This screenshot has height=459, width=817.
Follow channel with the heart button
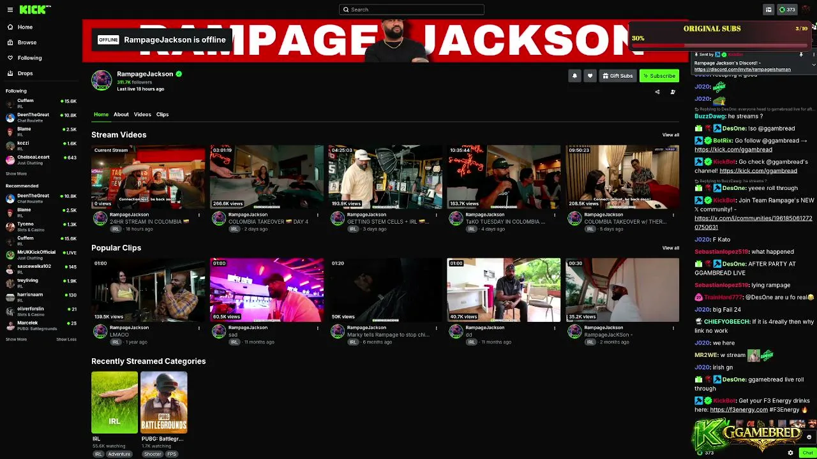click(x=590, y=76)
